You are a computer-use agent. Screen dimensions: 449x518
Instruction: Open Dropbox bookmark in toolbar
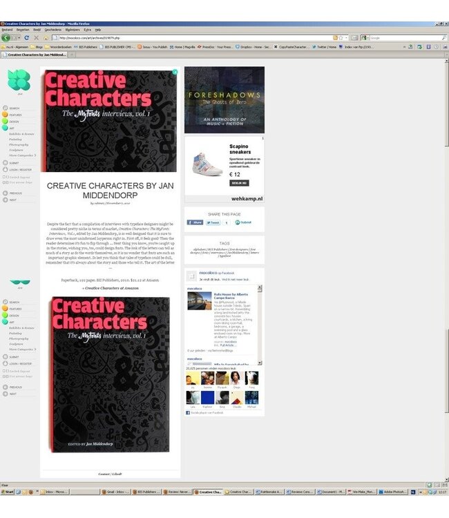coord(253,47)
